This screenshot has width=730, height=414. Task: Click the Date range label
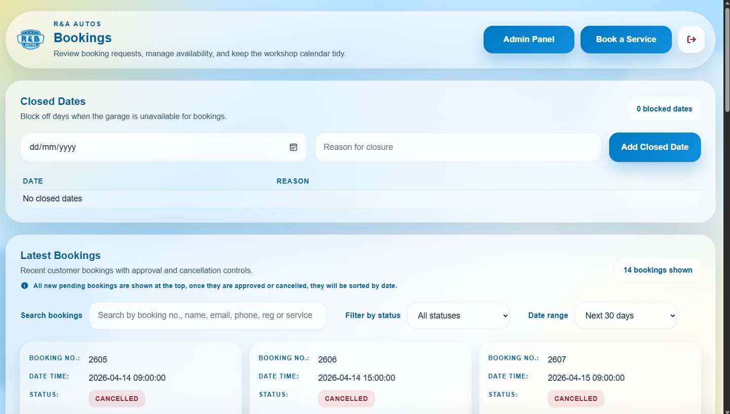point(548,315)
